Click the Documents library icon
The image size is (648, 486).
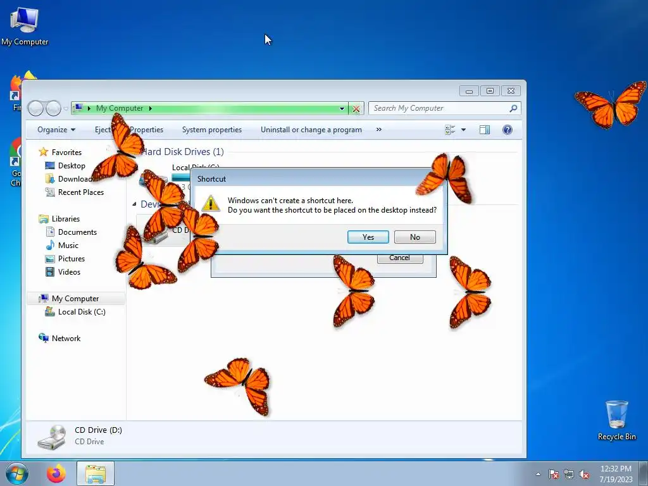(49, 232)
